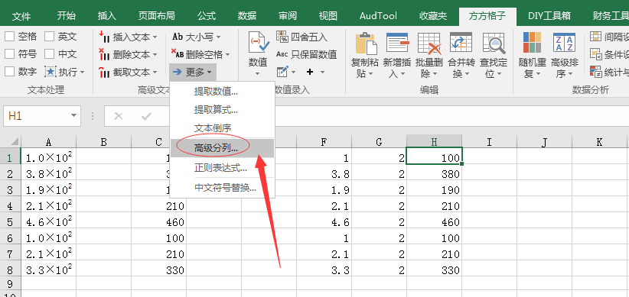This screenshot has width=629, height=297.
Task: Expand the 高级排序 dropdown arrow
Action: coord(570,73)
